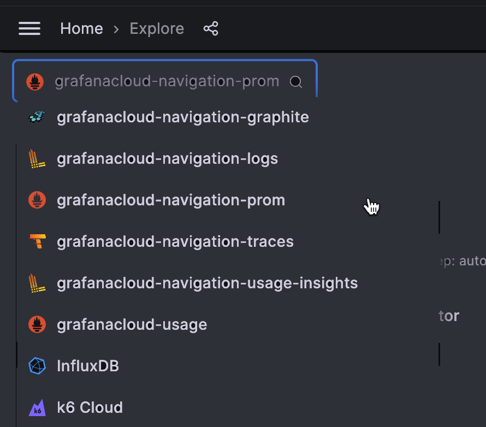This screenshot has height=427, width=486.
Task: Choose k6 Cloud as data source
Action: [90, 408]
